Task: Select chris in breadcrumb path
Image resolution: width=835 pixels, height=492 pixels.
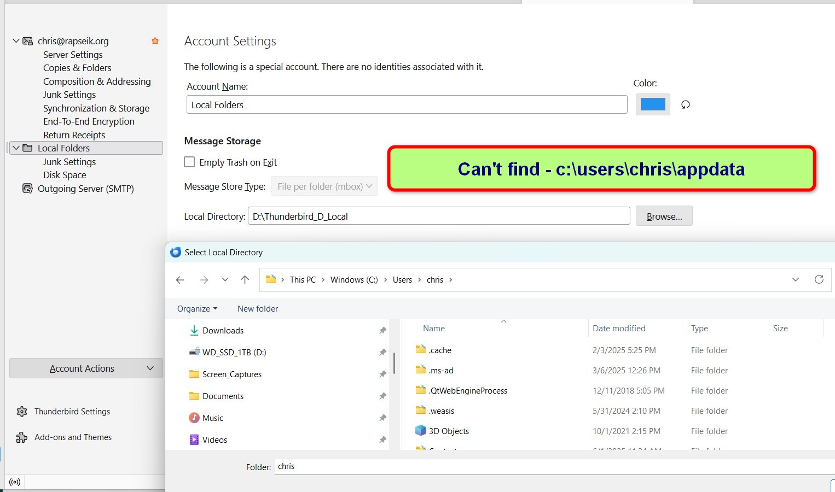Action: point(435,280)
